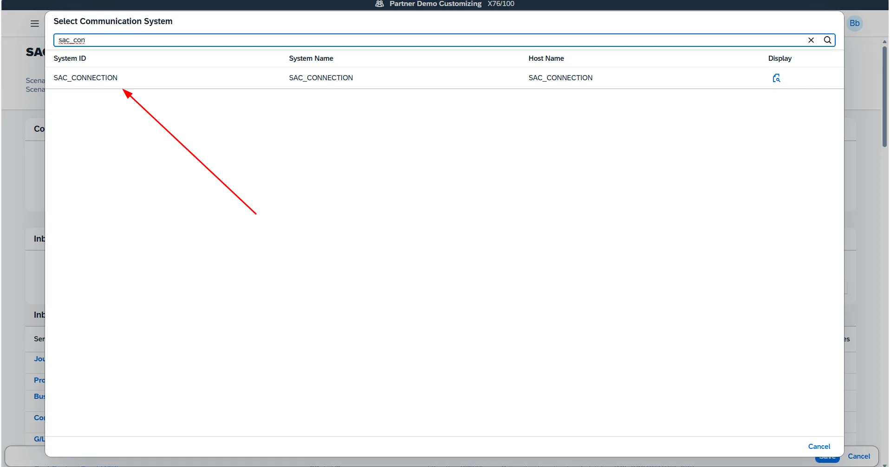Click the Display column header

[x=780, y=58]
